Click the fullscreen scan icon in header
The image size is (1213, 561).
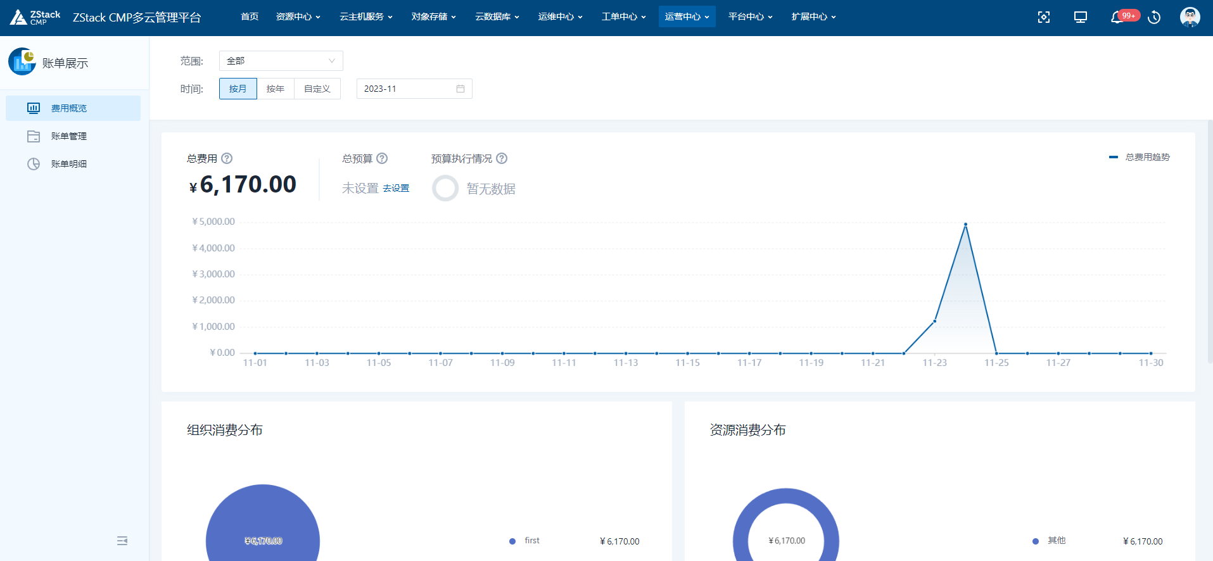click(x=1044, y=17)
